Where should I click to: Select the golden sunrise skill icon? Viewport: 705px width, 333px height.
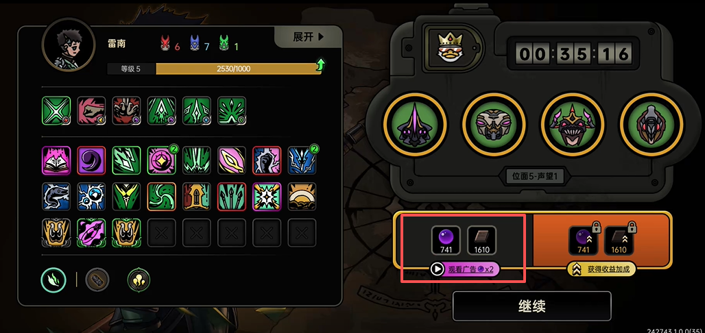[x=302, y=197]
